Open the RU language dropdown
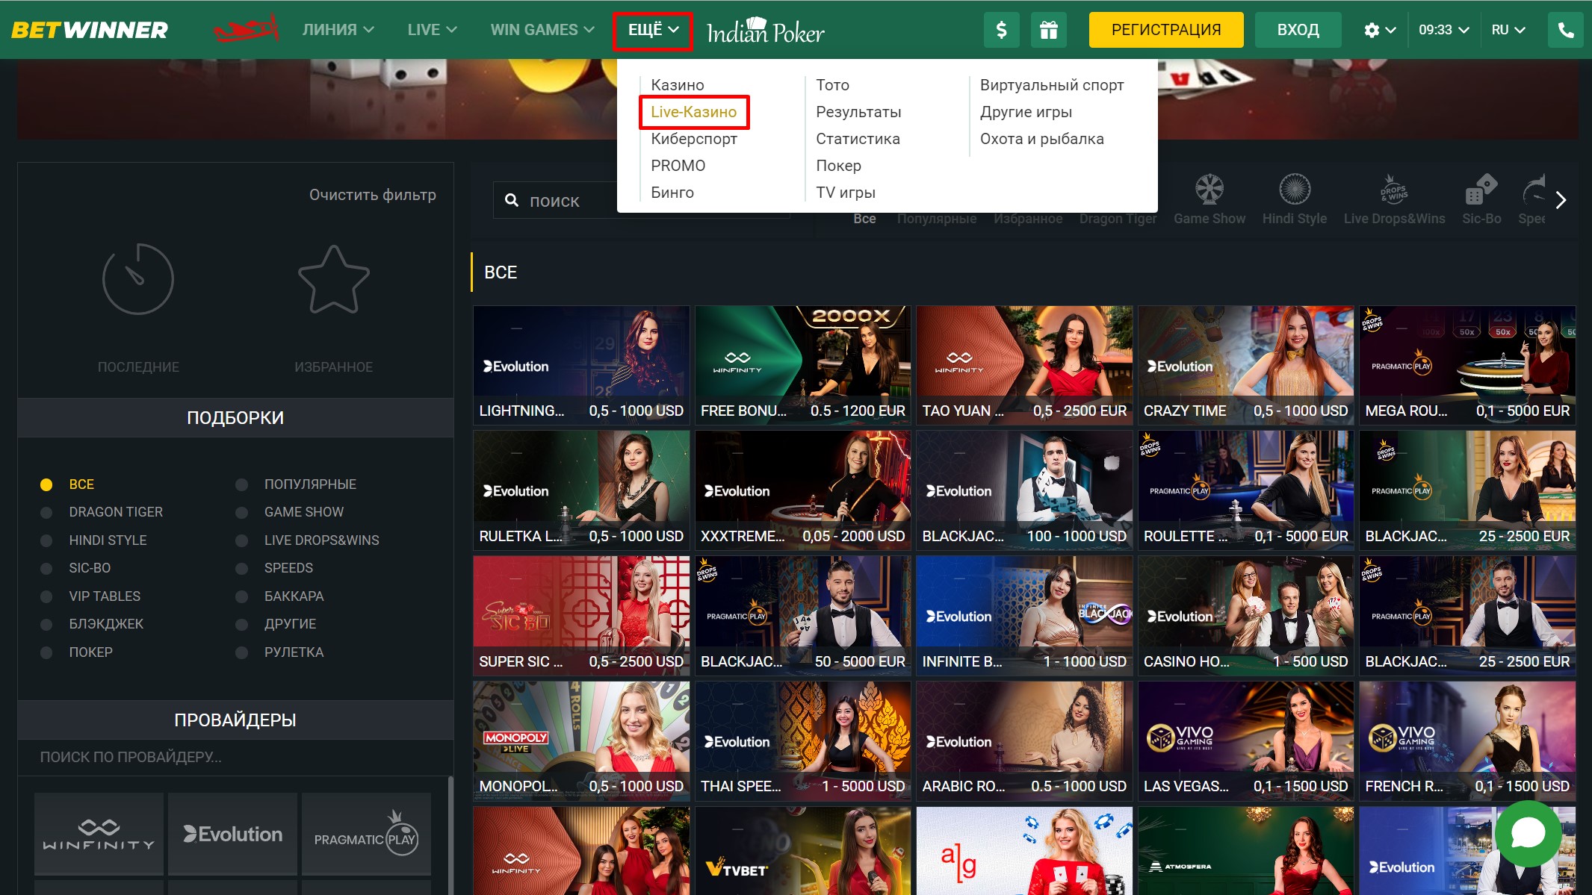The width and height of the screenshot is (1592, 895). [x=1508, y=30]
